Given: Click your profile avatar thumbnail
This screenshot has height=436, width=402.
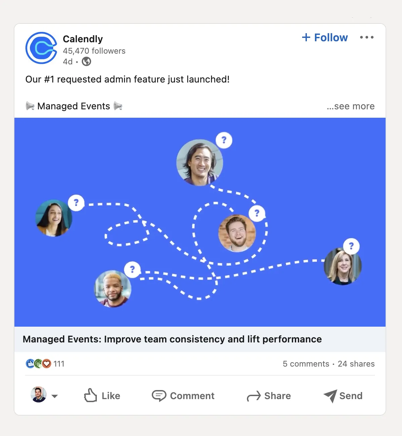Looking at the screenshot, I should [38, 395].
